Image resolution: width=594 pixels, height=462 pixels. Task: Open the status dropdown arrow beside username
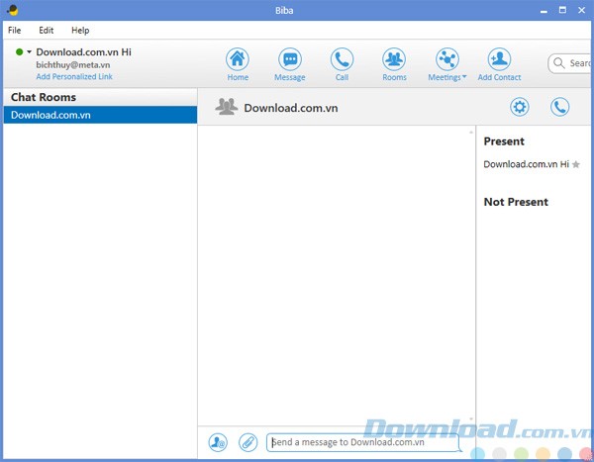[30, 51]
